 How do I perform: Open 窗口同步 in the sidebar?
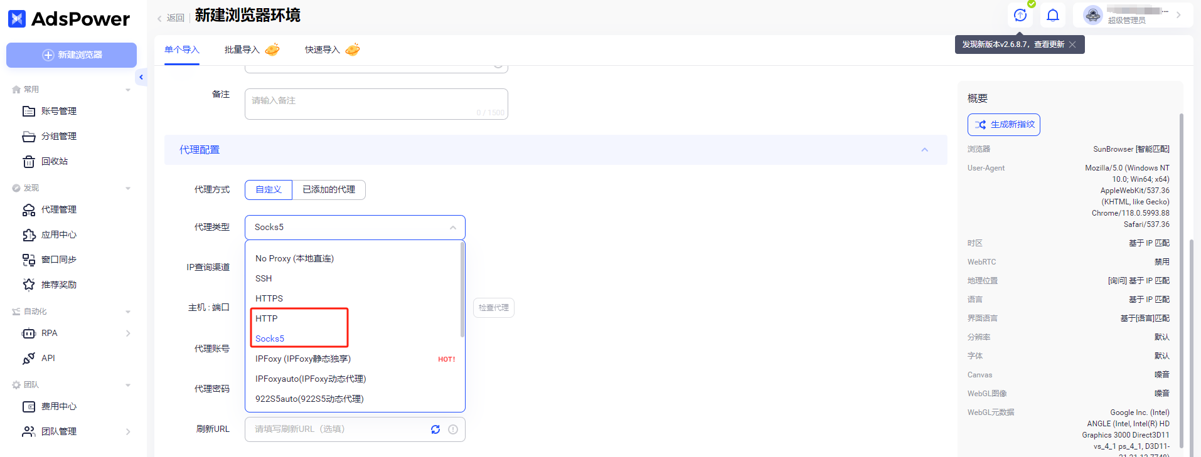click(x=58, y=260)
